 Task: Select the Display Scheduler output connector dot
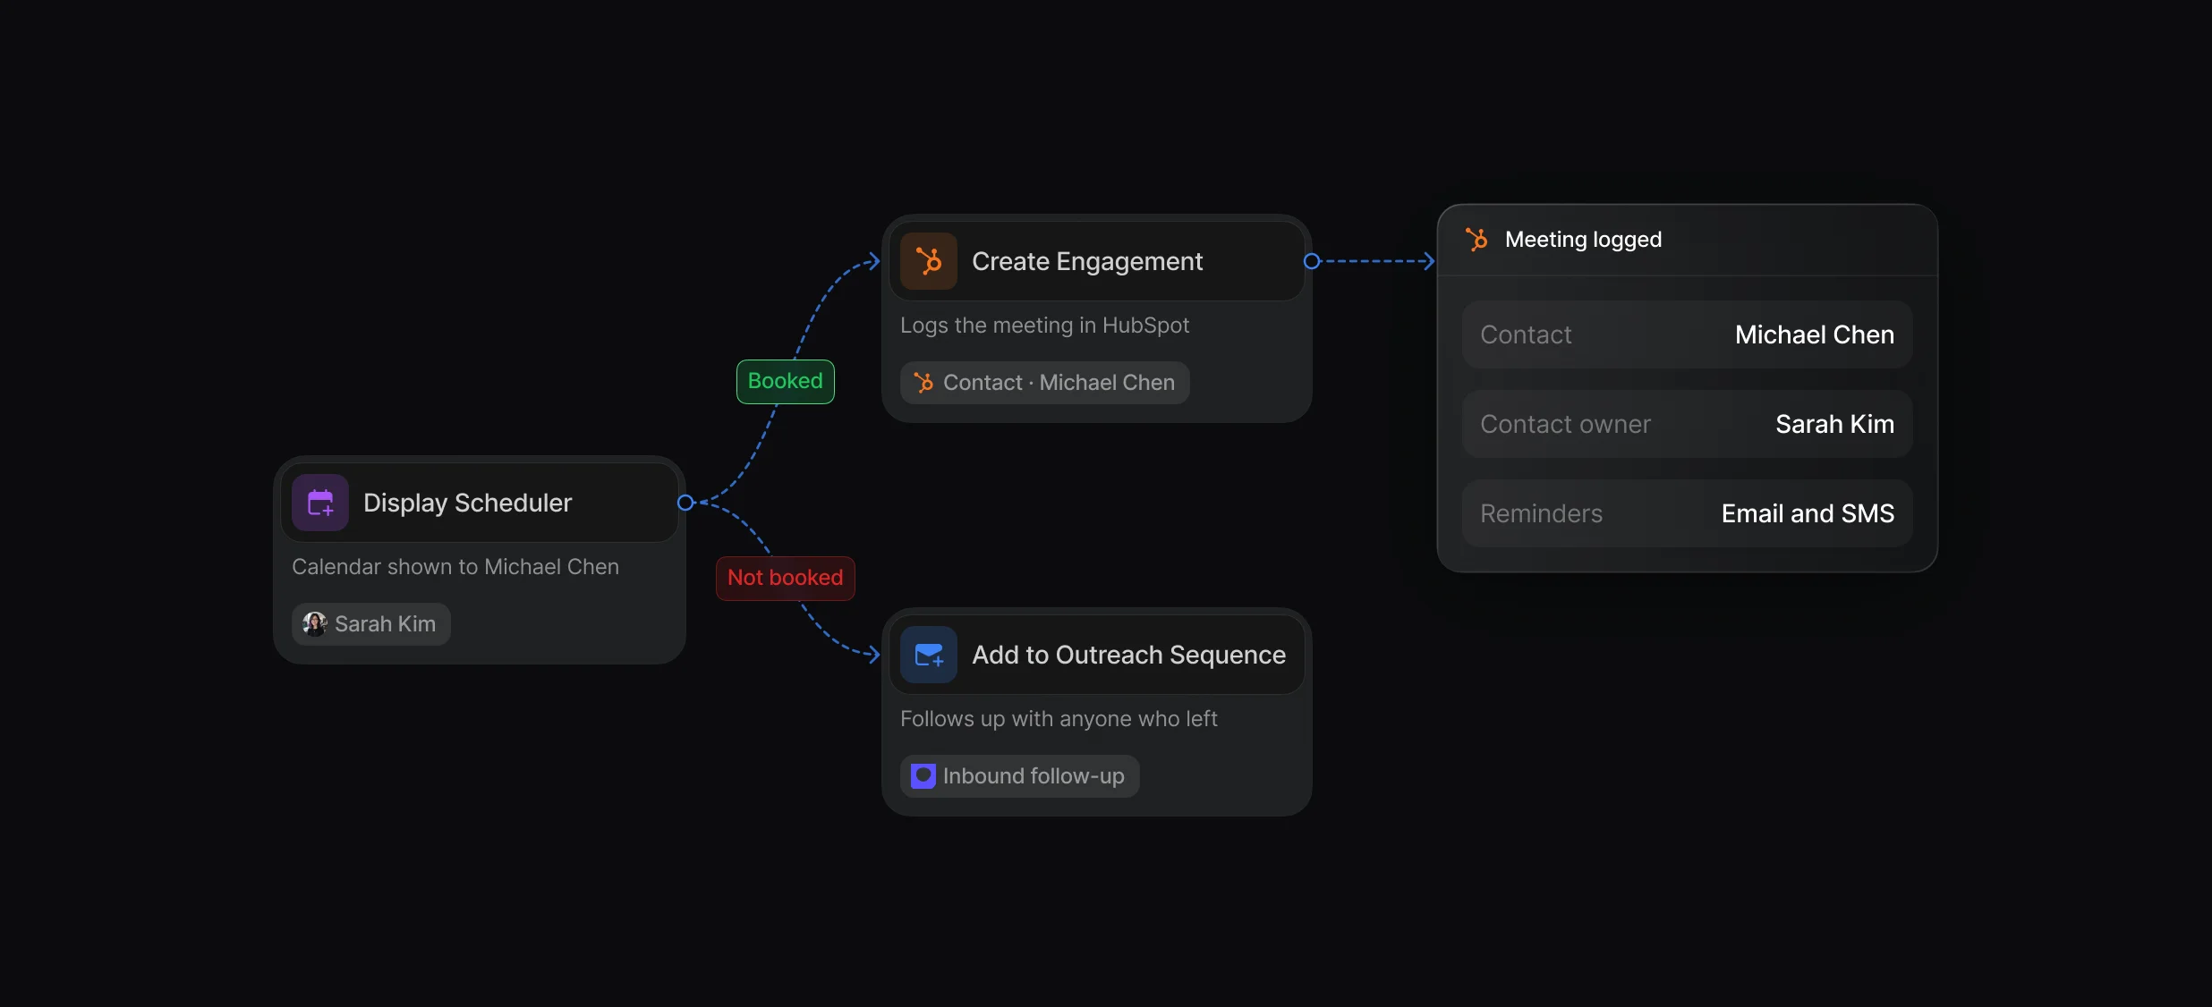tap(685, 503)
